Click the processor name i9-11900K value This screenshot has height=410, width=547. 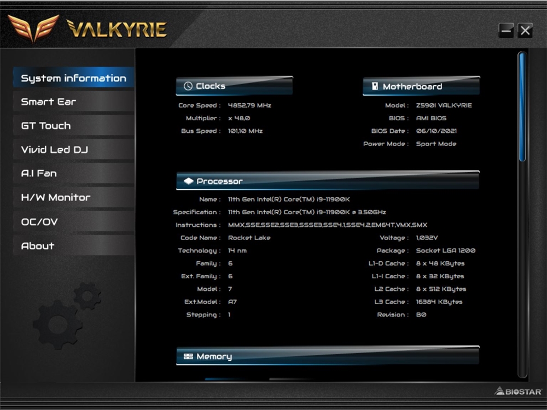coord(289,200)
